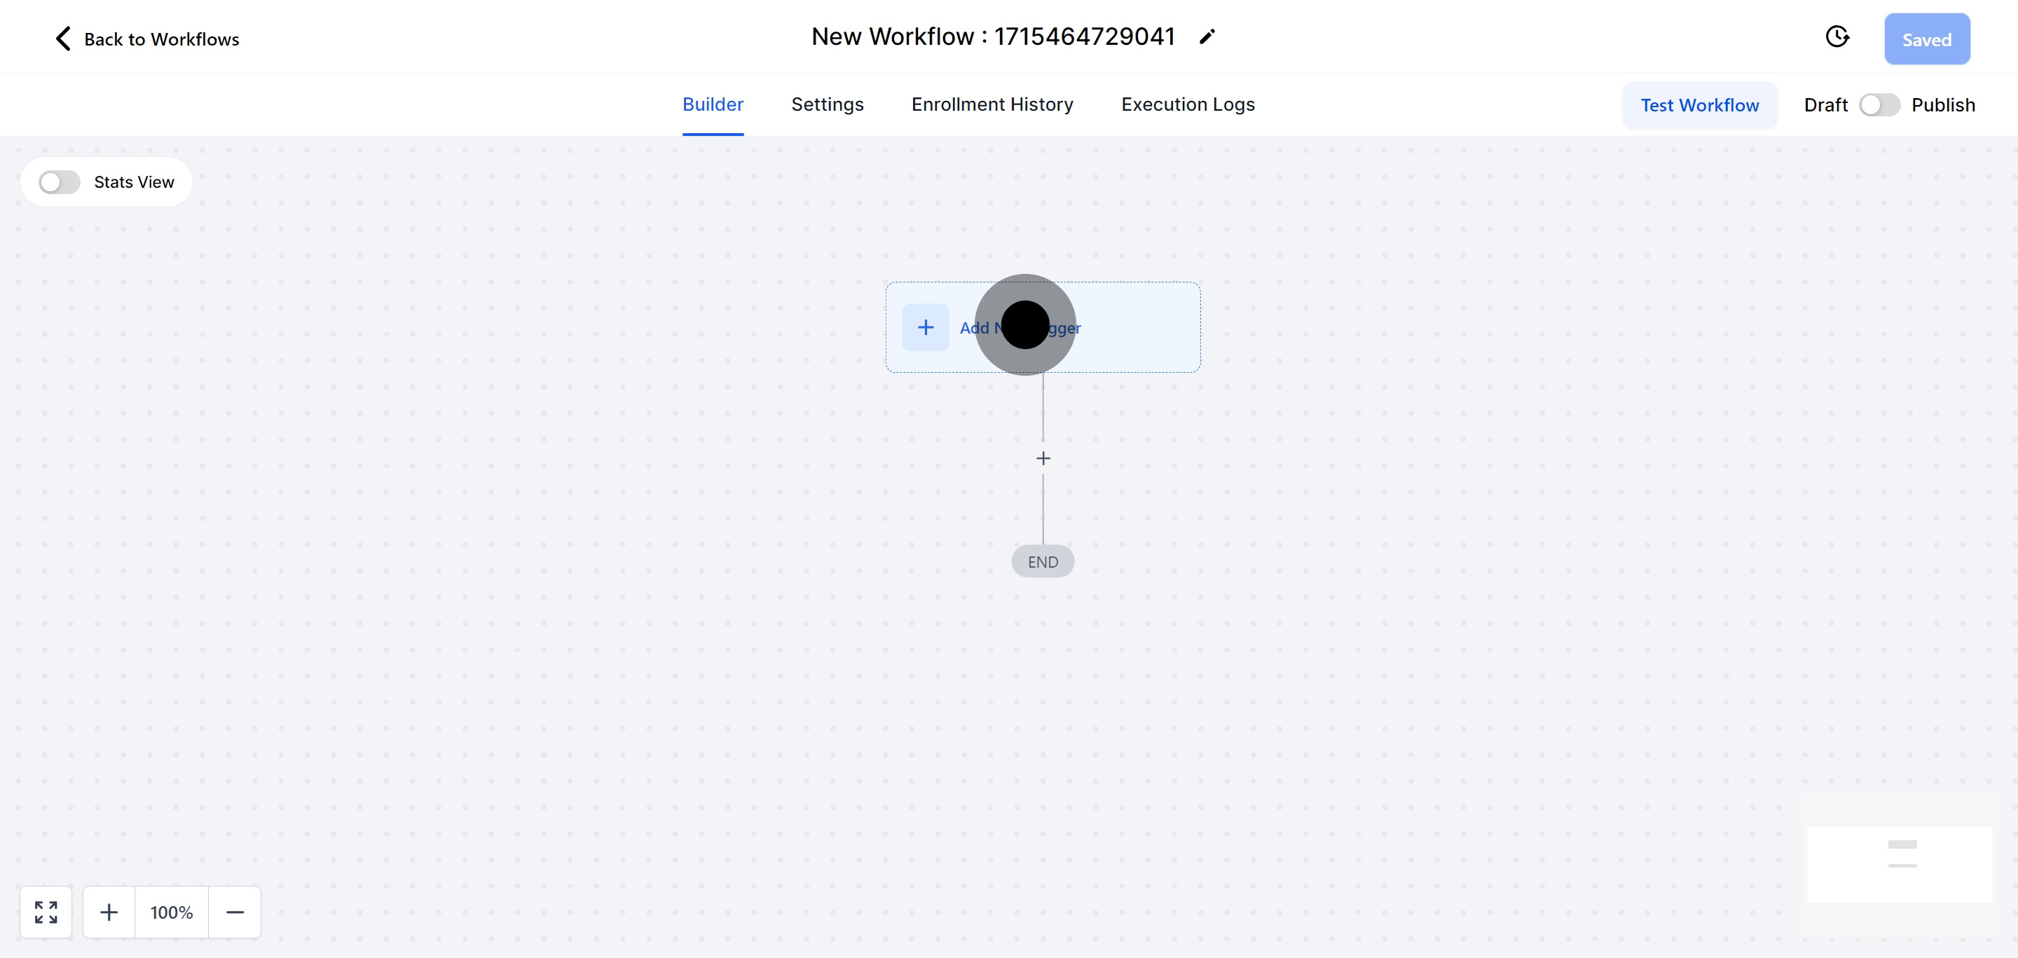Add action with plus between nodes
This screenshot has height=958, width=2018.
click(1043, 458)
